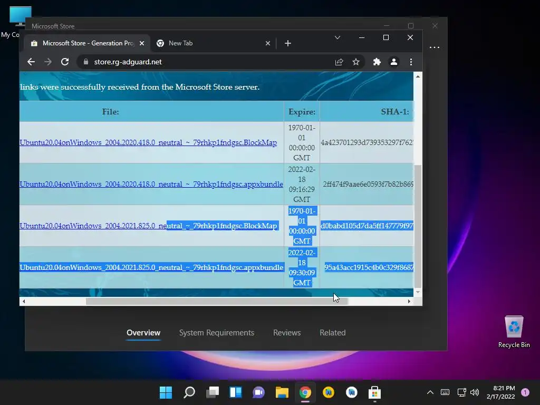
Task: Open the Chrome profile avatar
Action: [x=393, y=62]
